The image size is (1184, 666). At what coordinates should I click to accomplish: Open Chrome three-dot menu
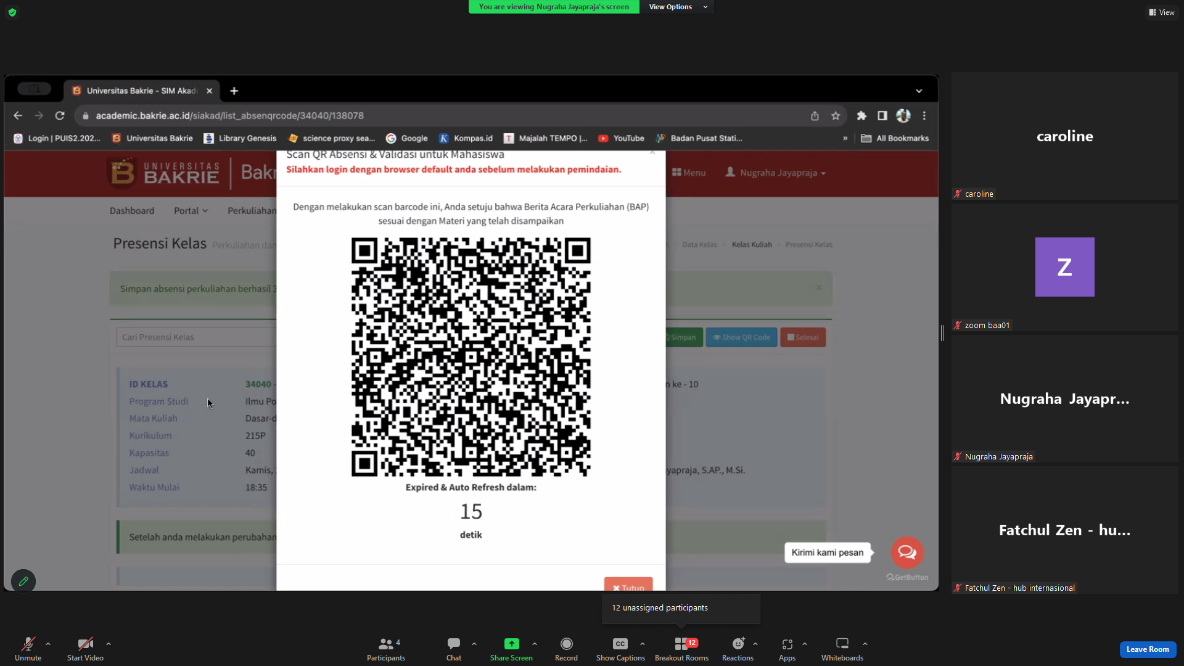[924, 116]
